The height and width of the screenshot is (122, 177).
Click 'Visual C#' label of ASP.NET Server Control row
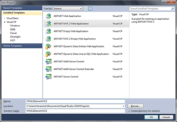tap(117, 77)
